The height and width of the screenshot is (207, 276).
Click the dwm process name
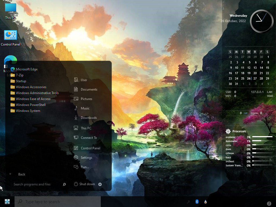pyautogui.click(x=228, y=149)
